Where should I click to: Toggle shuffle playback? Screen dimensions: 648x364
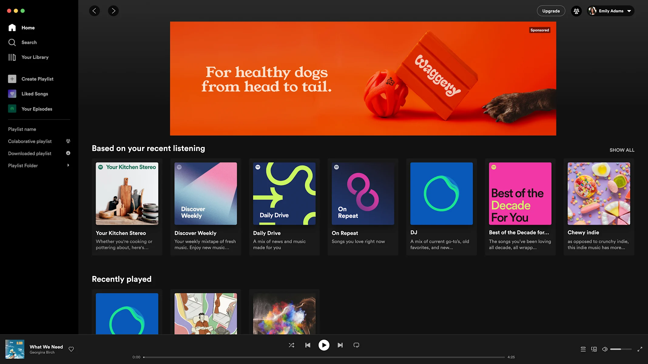click(291, 345)
